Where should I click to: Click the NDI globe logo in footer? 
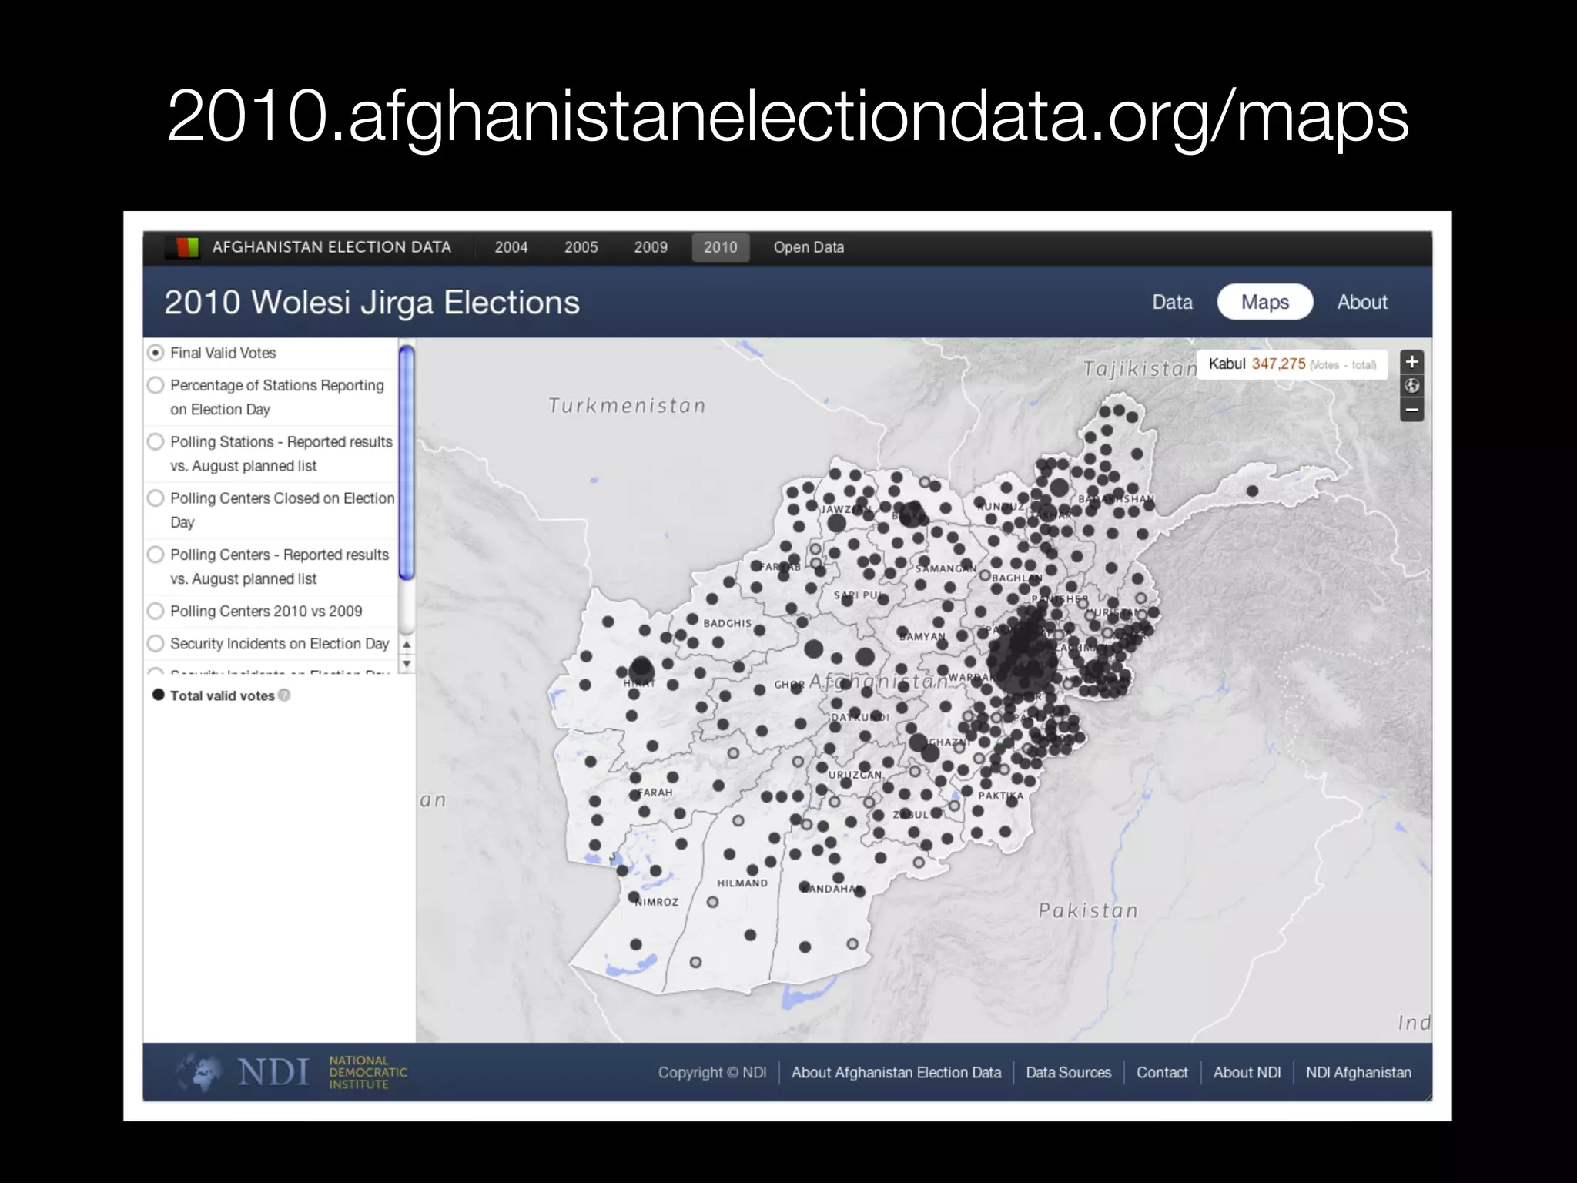(199, 1072)
